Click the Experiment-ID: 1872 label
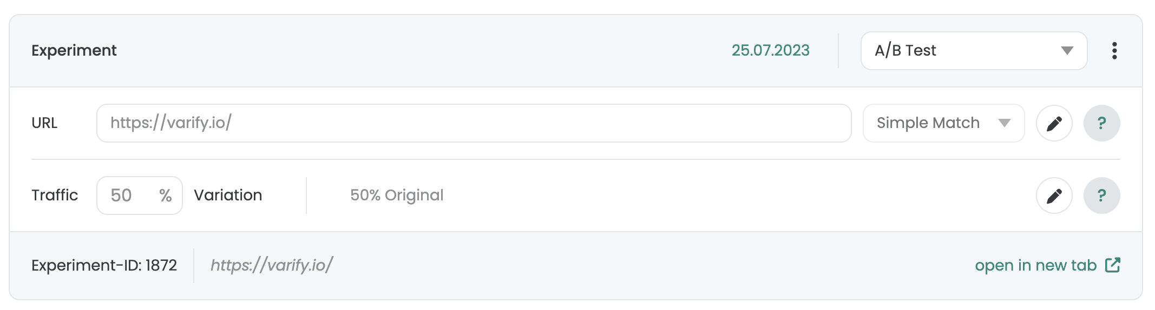Image resolution: width=1155 pixels, height=310 pixels. click(x=104, y=265)
